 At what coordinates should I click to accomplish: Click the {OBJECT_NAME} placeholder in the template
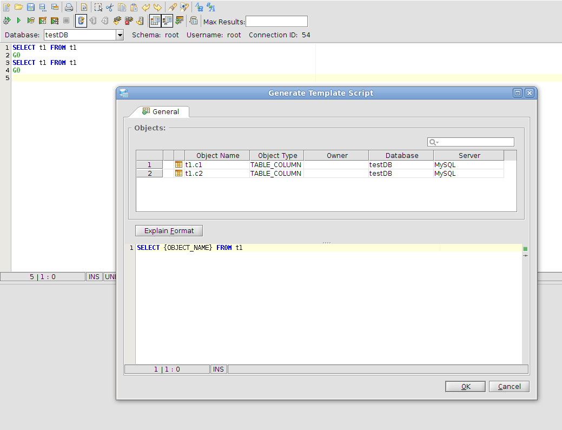pyautogui.click(x=188, y=248)
